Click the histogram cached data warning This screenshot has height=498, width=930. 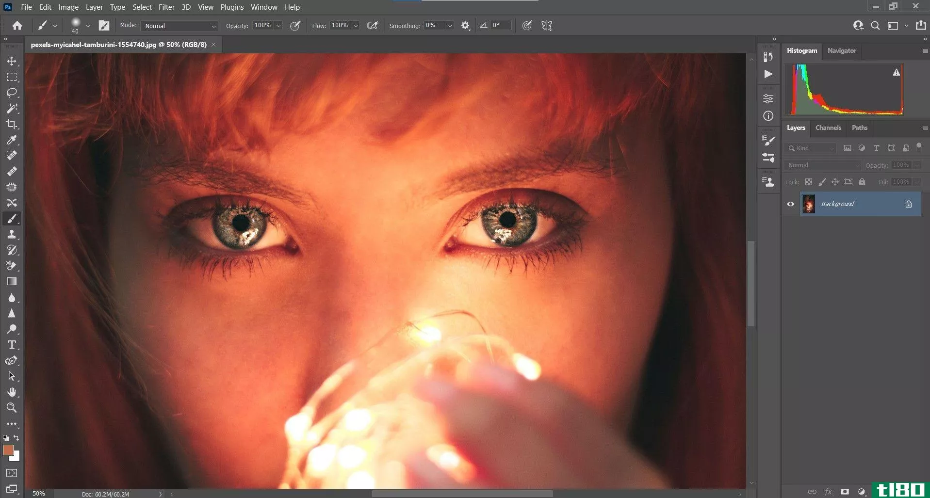[x=897, y=72]
